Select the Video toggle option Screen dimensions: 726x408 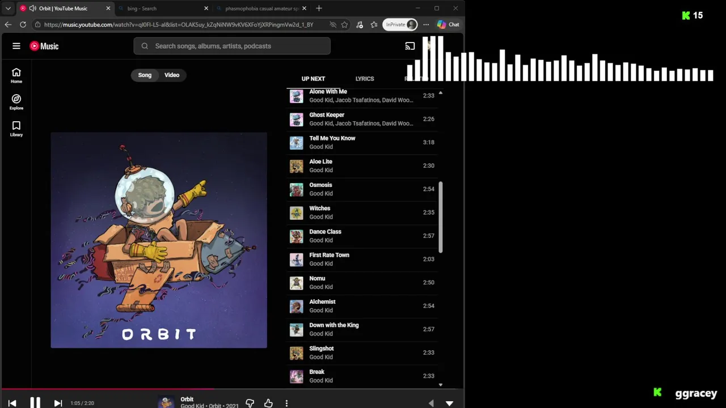click(x=172, y=75)
